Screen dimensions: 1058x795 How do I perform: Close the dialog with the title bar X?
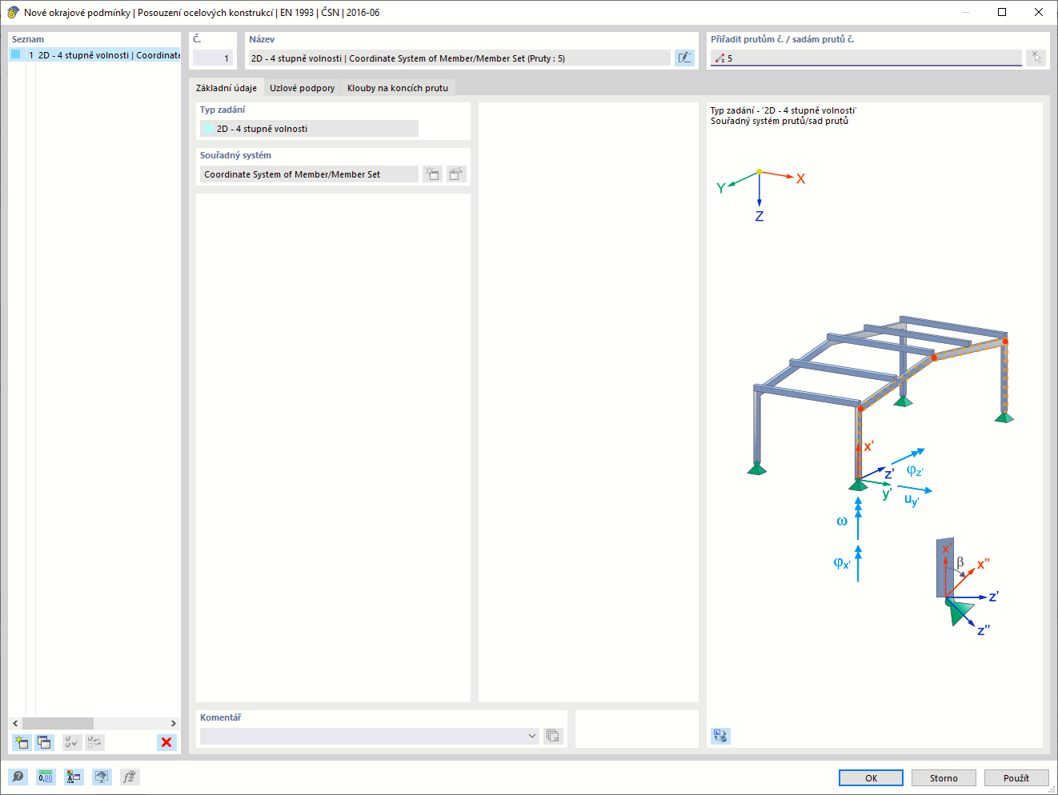(1039, 12)
